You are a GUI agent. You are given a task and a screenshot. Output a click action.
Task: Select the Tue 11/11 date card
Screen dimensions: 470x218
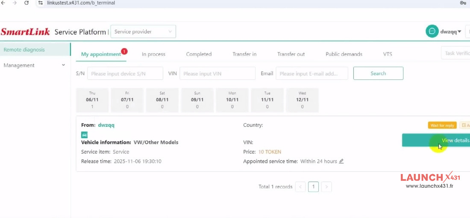point(267,100)
